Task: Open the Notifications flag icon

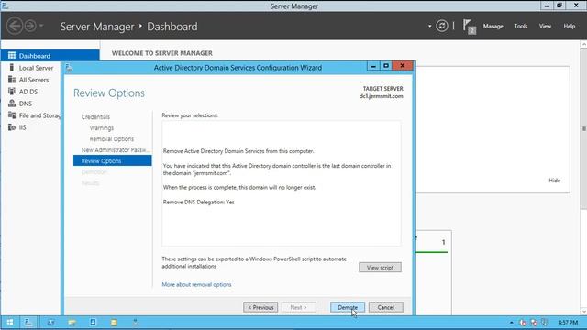Action: click(x=469, y=27)
